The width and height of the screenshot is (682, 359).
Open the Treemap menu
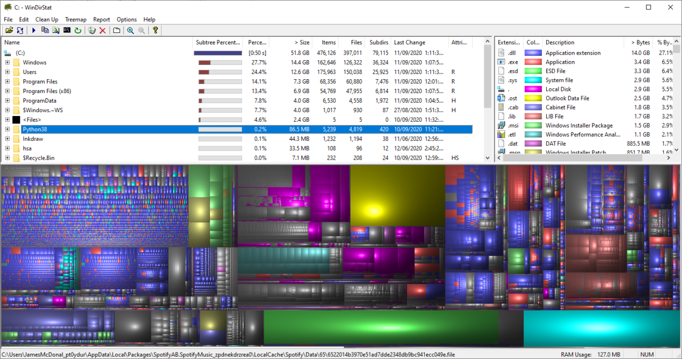click(75, 19)
